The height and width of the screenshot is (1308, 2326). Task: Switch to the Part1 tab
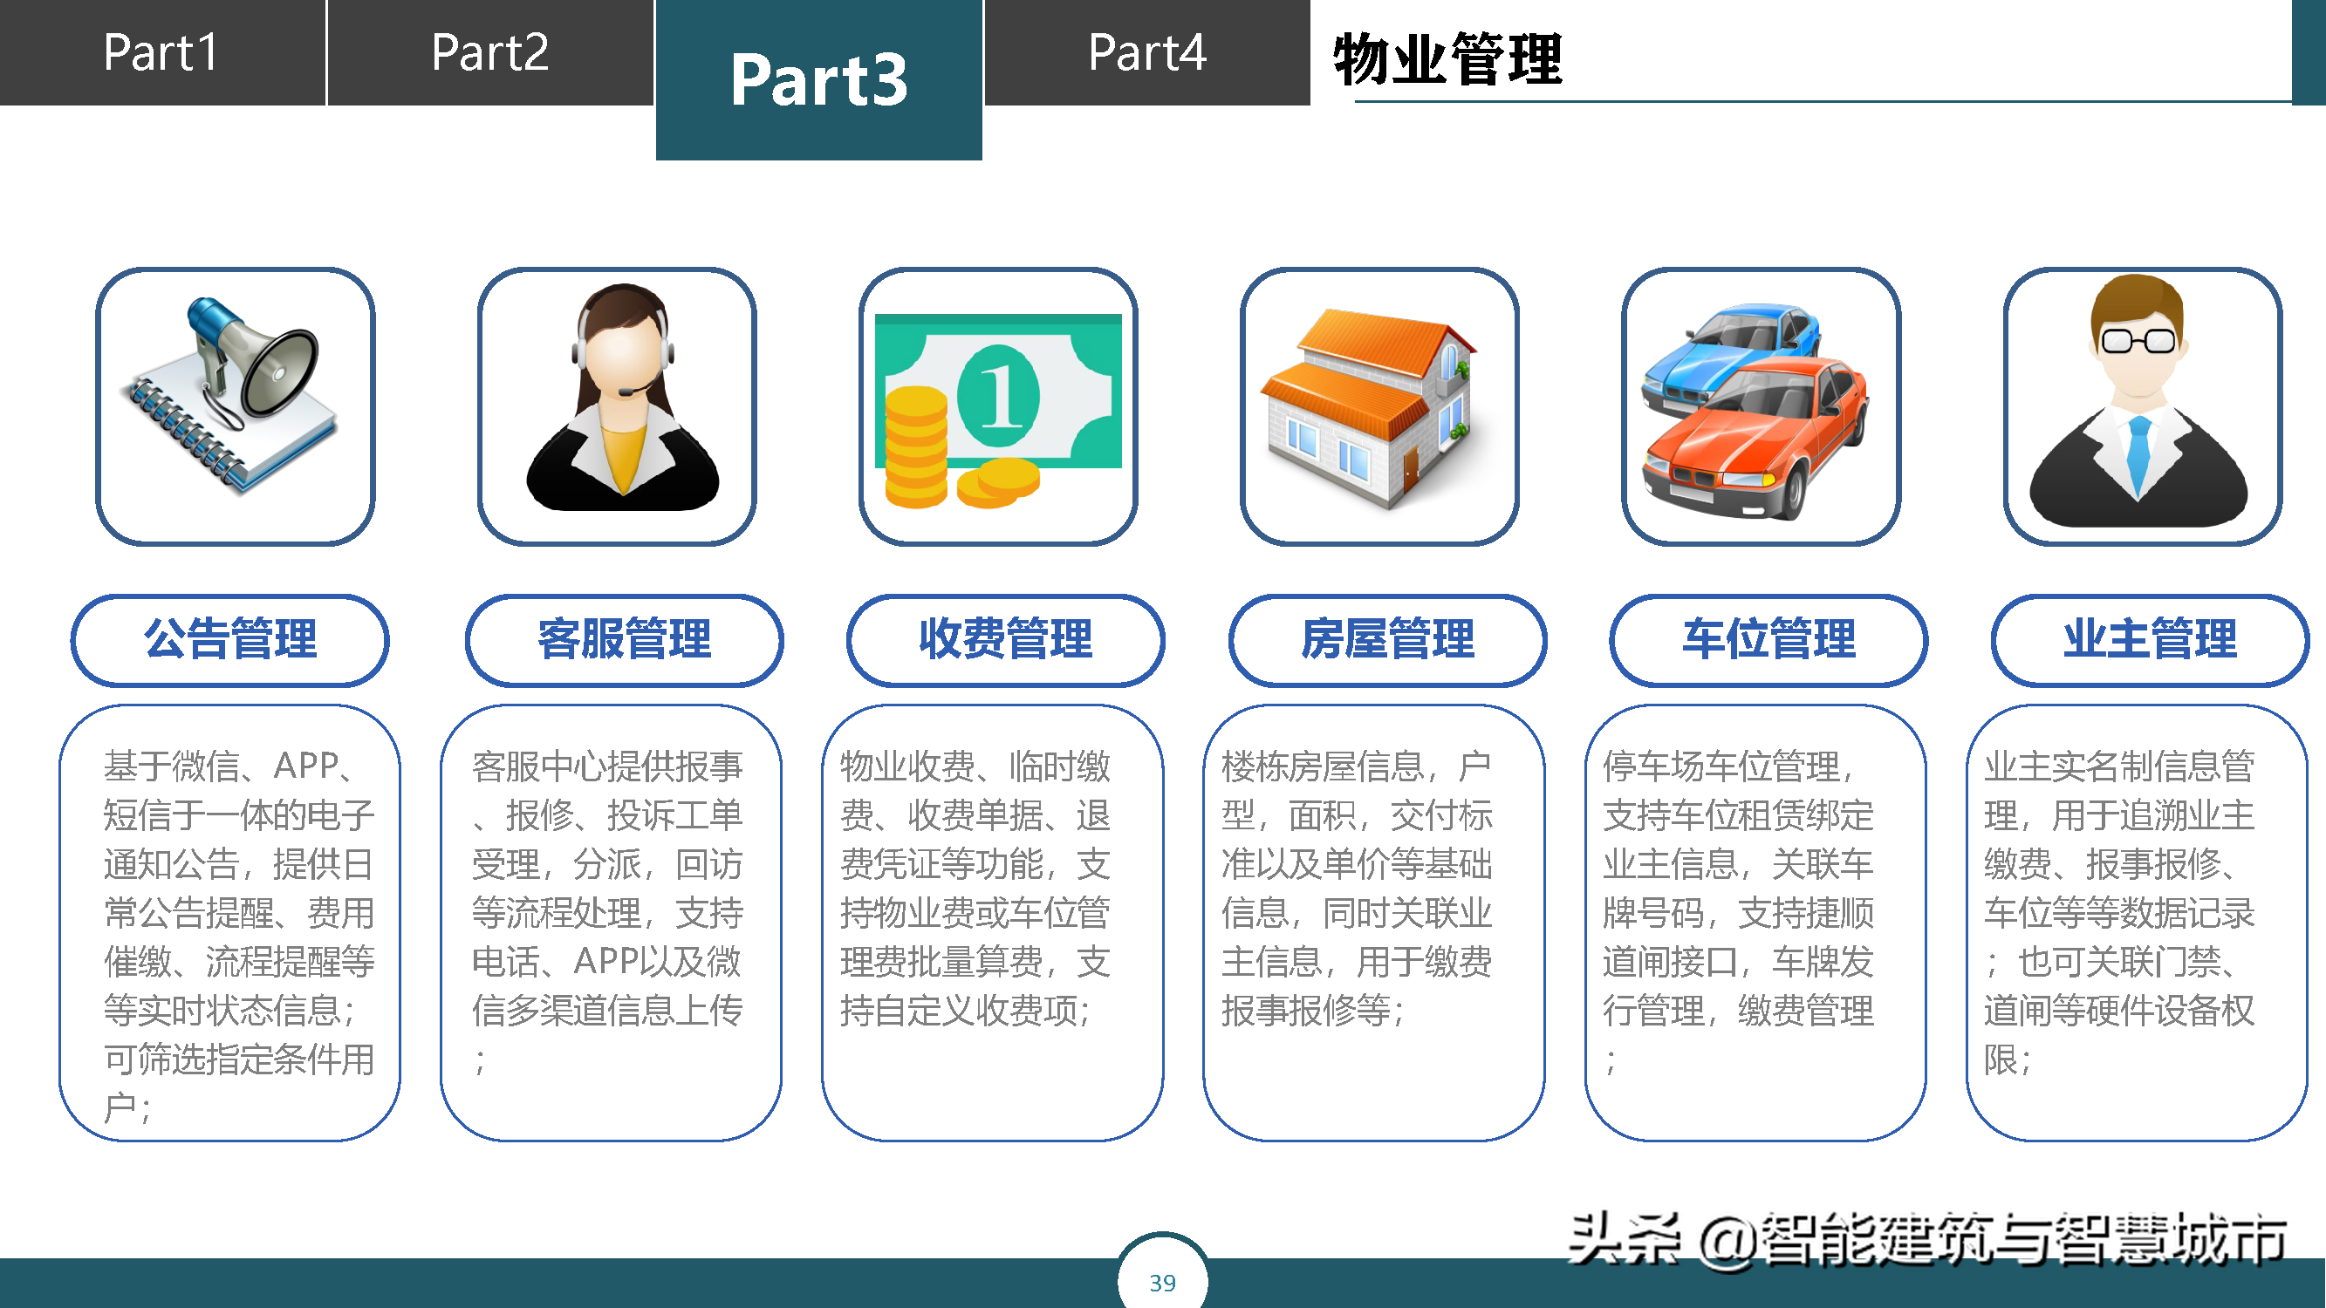tap(161, 52)
